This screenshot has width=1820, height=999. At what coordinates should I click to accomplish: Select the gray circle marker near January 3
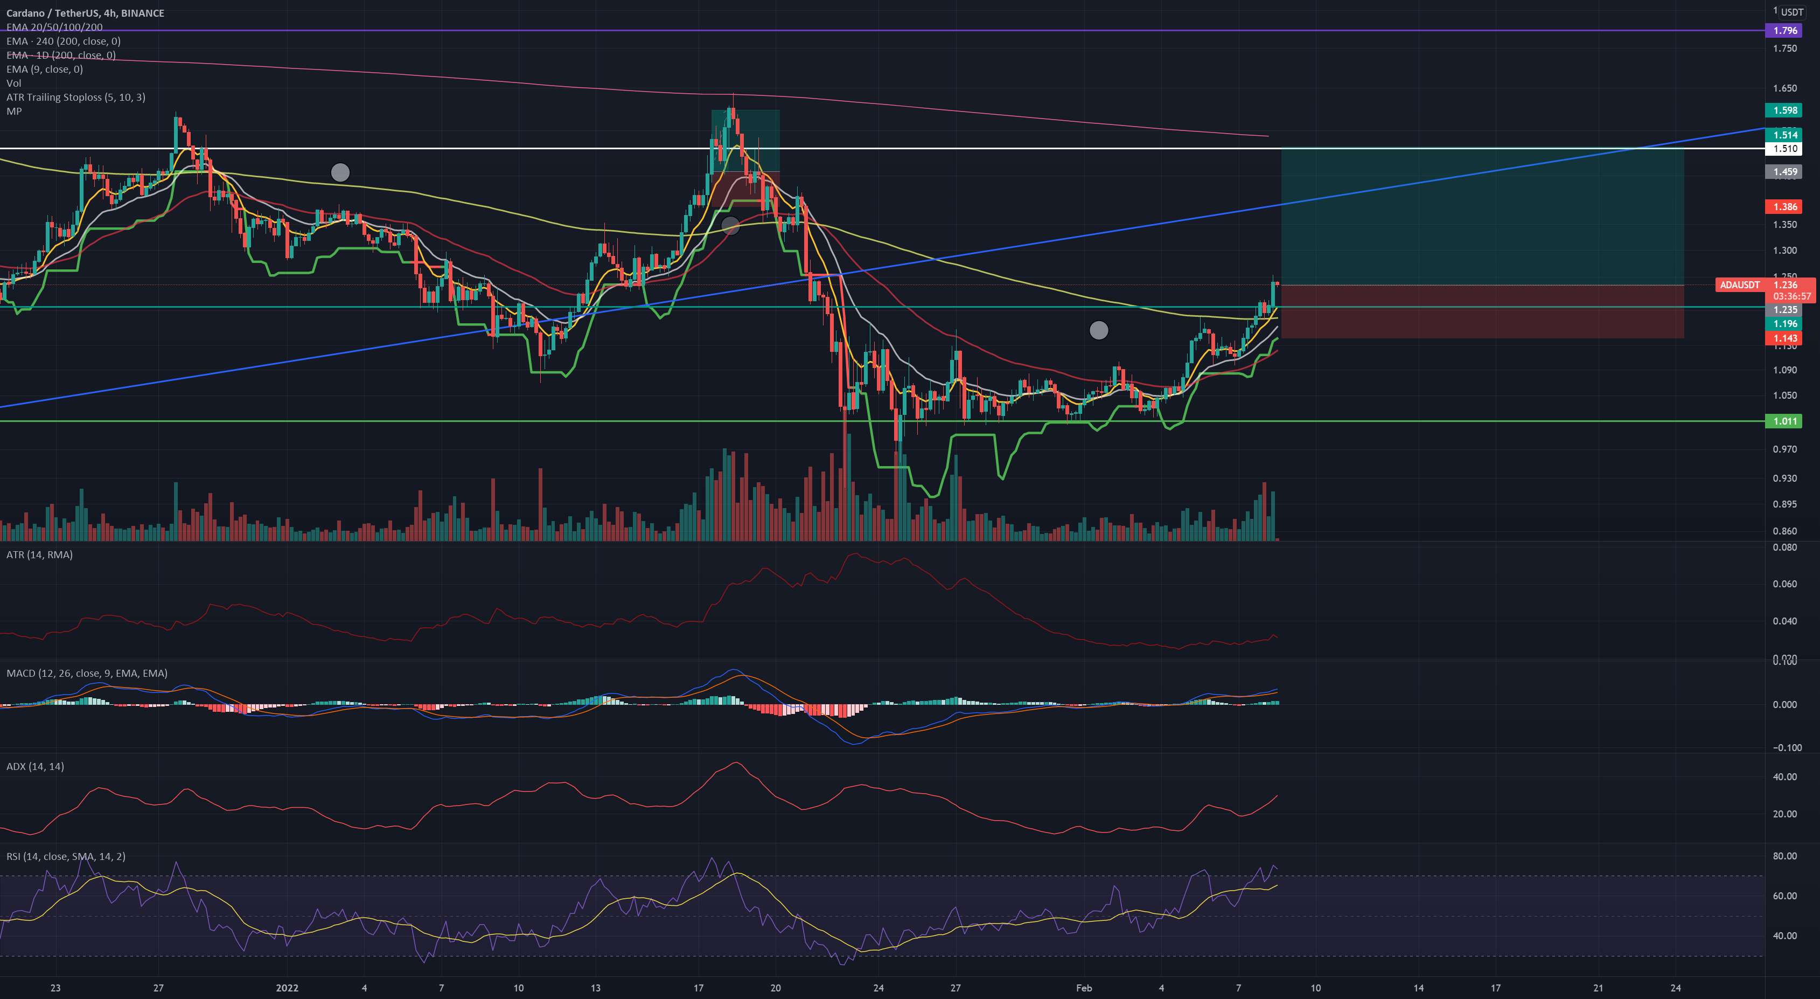[340, 172]
